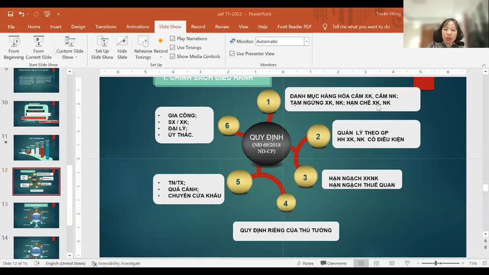Switch to Slide Sorter view
The image size is (489, 275).
[x=375, y=263]
